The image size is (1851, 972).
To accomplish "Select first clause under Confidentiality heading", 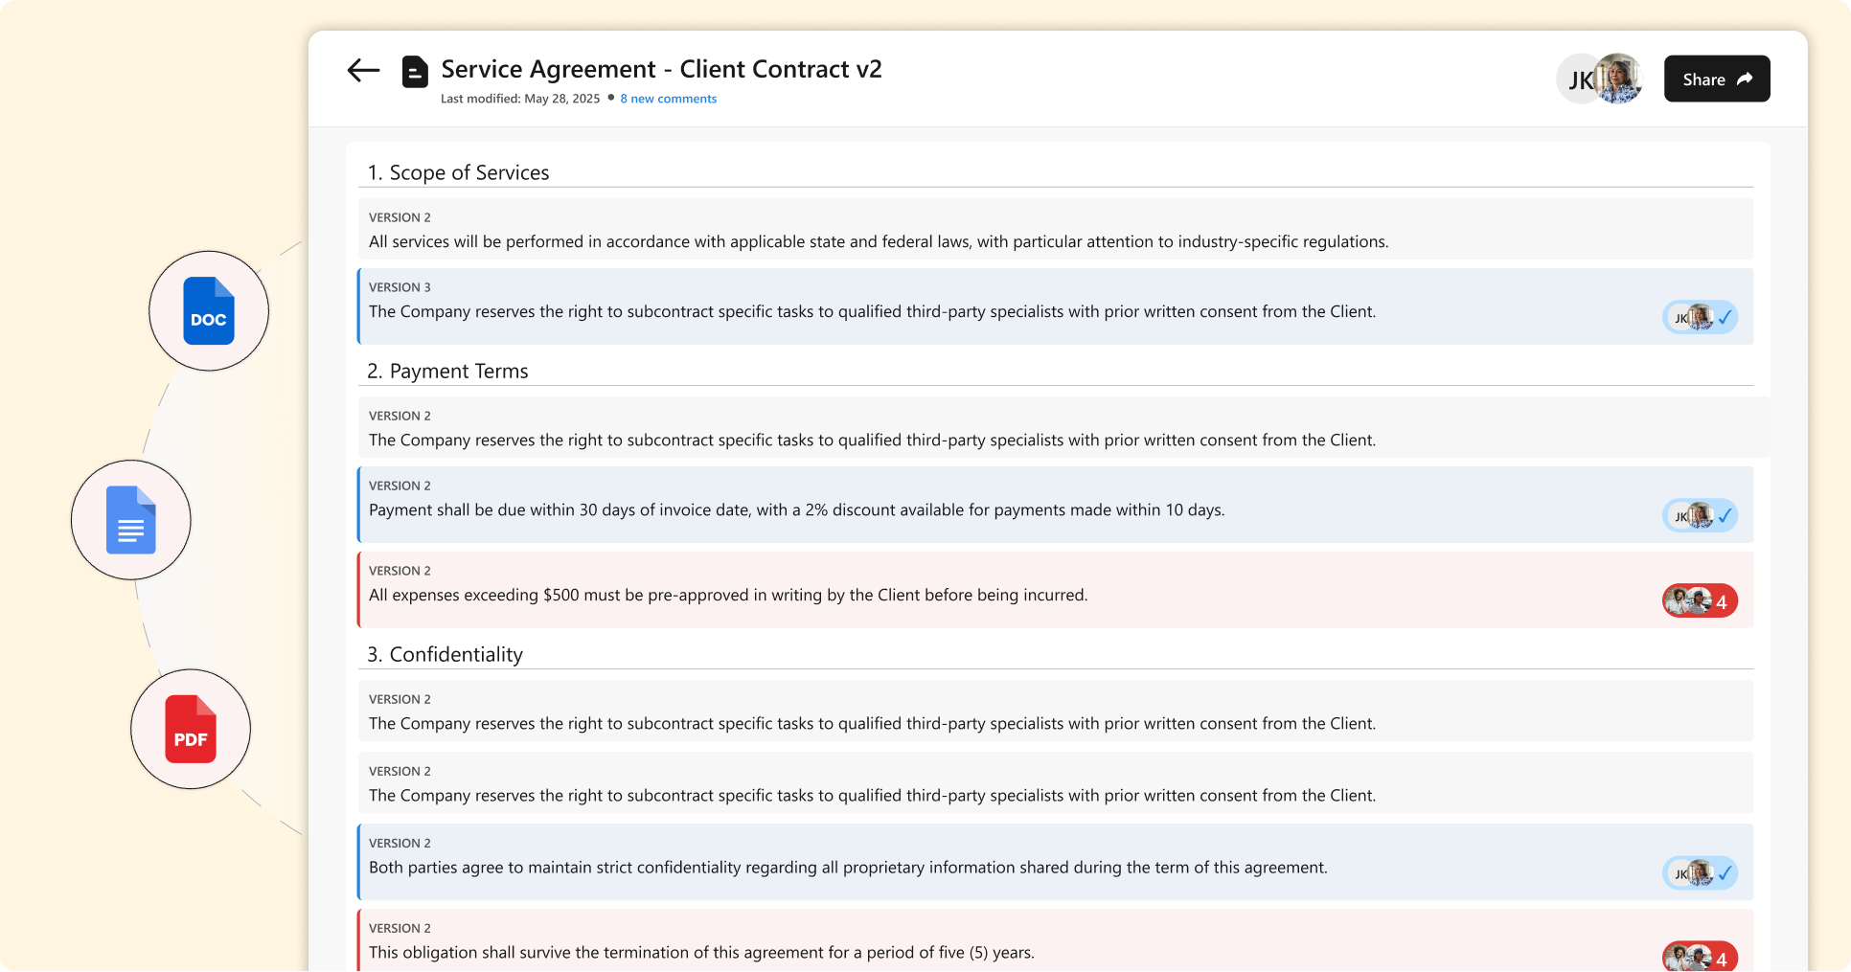I will point(1056,711).
